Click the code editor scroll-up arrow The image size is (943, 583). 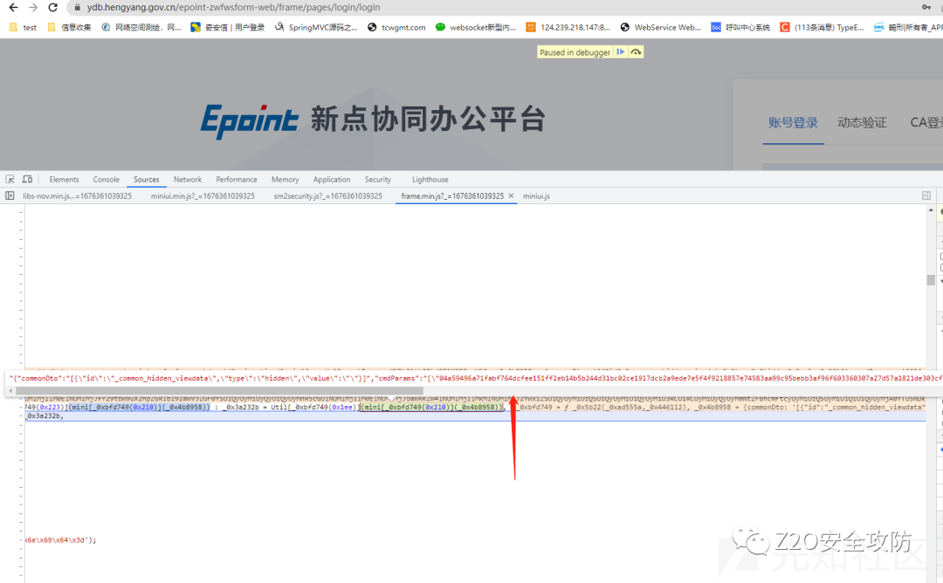(931, 209)
